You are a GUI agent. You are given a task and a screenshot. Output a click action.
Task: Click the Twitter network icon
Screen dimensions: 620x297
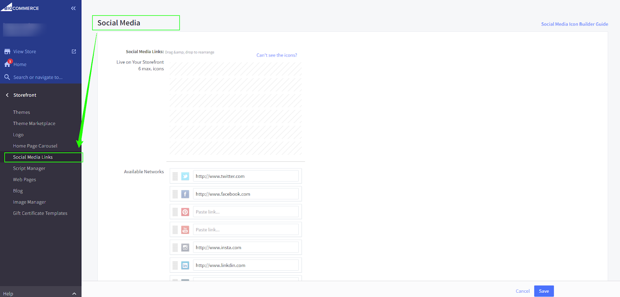coord(185,176)
